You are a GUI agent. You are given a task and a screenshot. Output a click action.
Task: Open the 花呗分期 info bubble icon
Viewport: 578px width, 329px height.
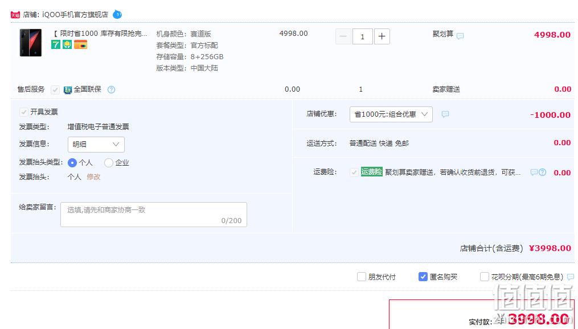[571, 277]
